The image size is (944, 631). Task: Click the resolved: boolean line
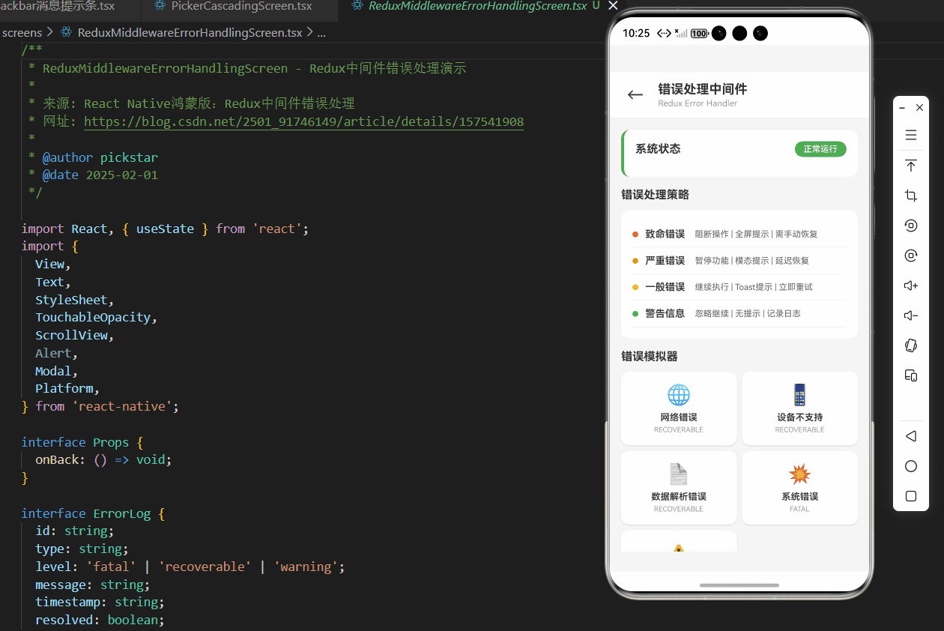coord(100,620)
